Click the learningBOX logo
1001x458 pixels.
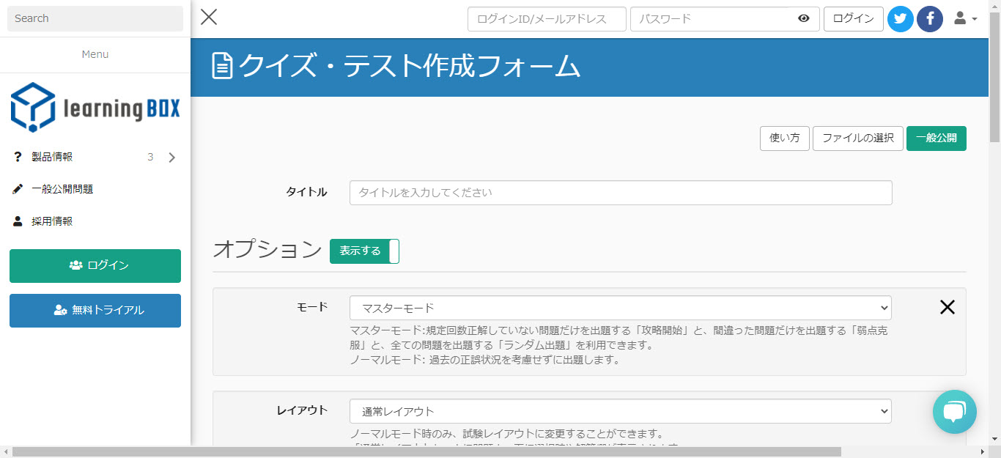[95, 108]
